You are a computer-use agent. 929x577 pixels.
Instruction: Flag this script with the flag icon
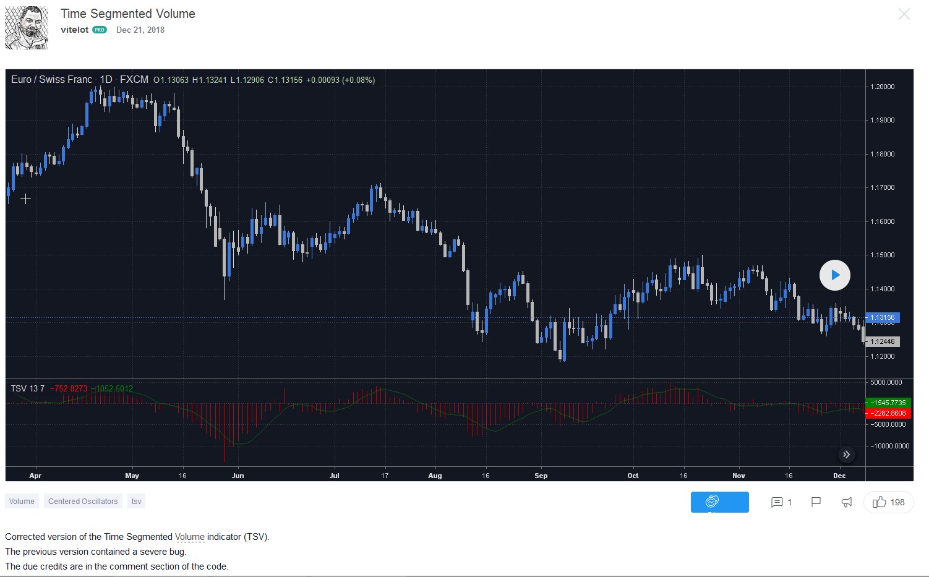point(816,502)
